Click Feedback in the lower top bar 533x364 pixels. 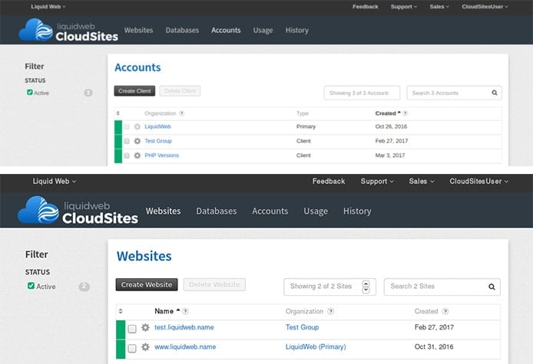point(329,181)
